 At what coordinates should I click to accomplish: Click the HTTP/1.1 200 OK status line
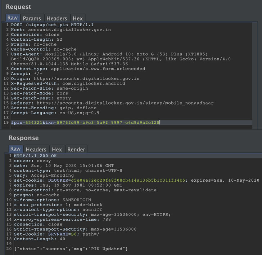pos(34,156)
